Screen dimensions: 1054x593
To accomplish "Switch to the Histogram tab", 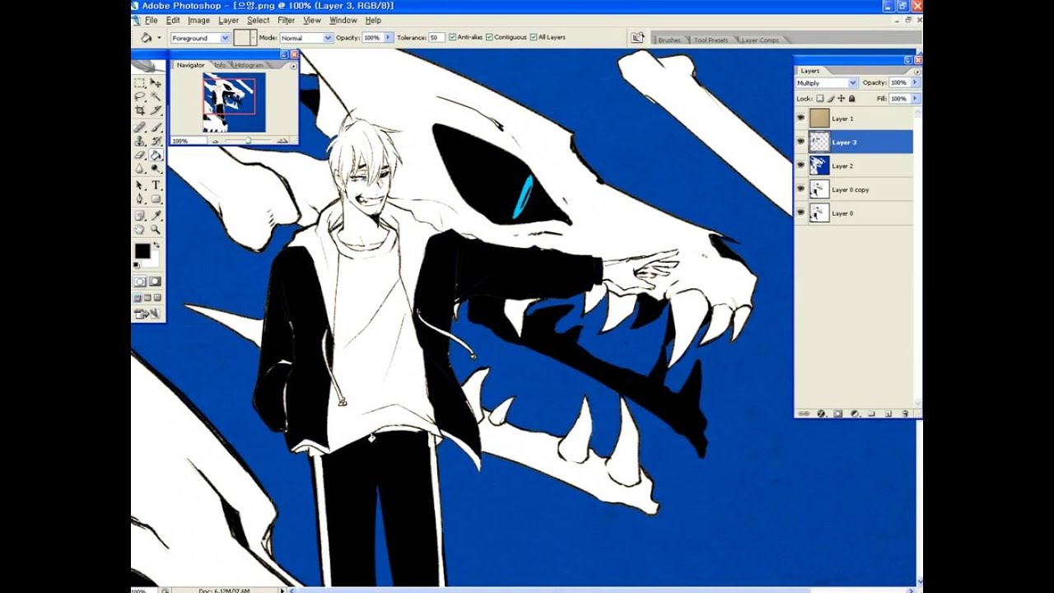I will coord(250,65).
